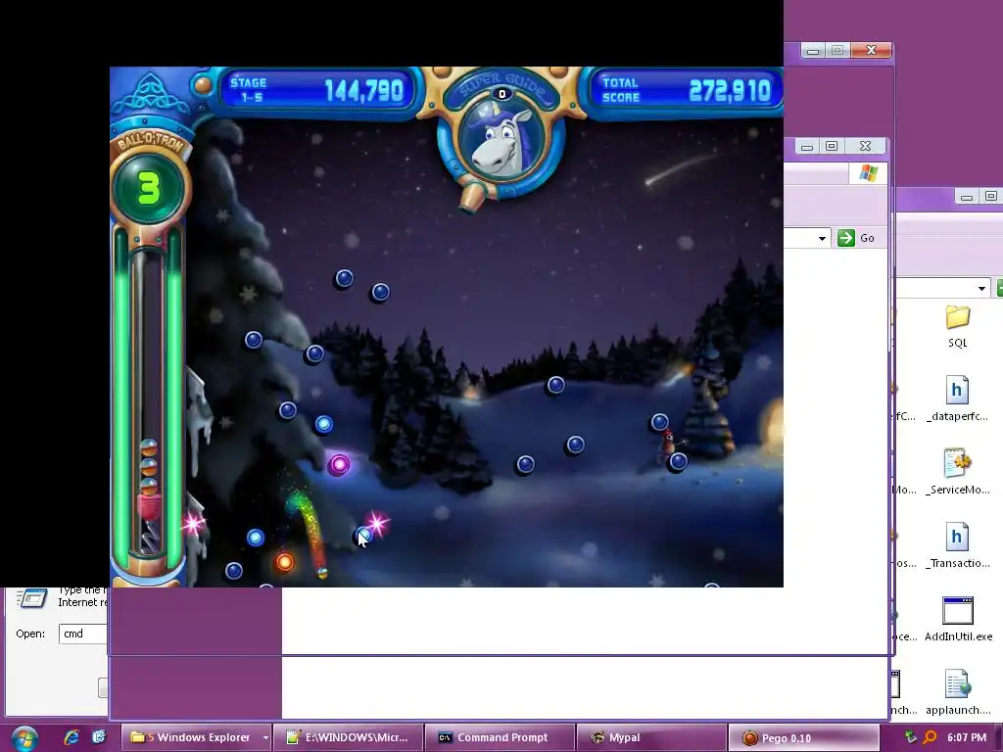Open the address bar dropdown next to Go
1003x752 pixels.
click(x=822, y=239)
